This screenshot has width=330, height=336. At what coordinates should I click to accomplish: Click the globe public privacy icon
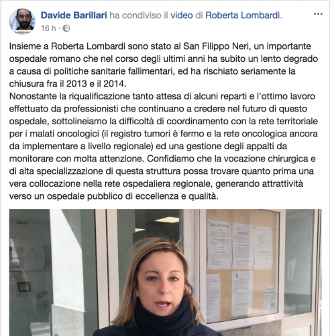click(66, 28)
